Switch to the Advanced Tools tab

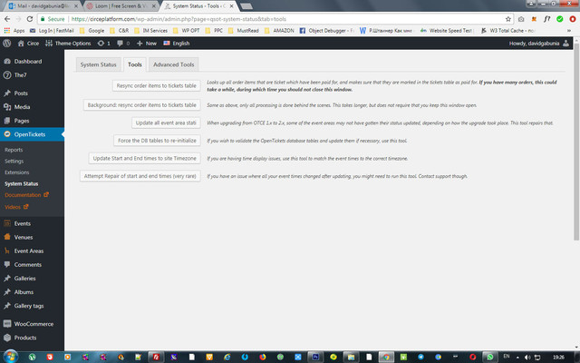tap(173, 64)
